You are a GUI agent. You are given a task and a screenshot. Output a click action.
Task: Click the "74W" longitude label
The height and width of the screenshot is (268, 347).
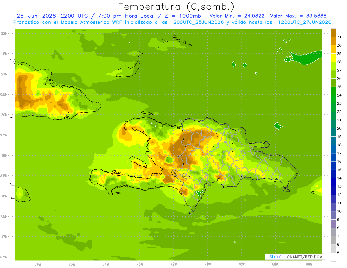click(x=106, y=264)
